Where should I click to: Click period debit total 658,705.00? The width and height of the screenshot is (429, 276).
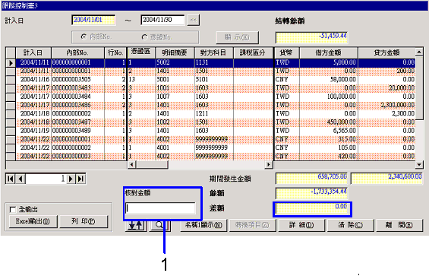click(311, 179)
